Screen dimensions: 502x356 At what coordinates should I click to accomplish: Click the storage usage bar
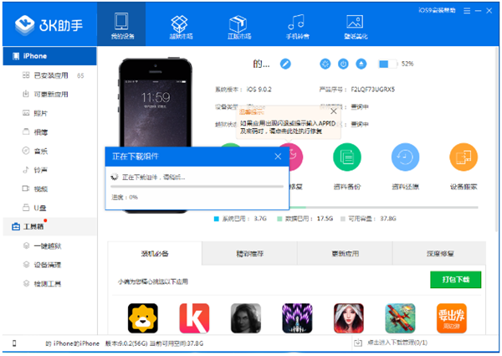(x=383, y=208)
